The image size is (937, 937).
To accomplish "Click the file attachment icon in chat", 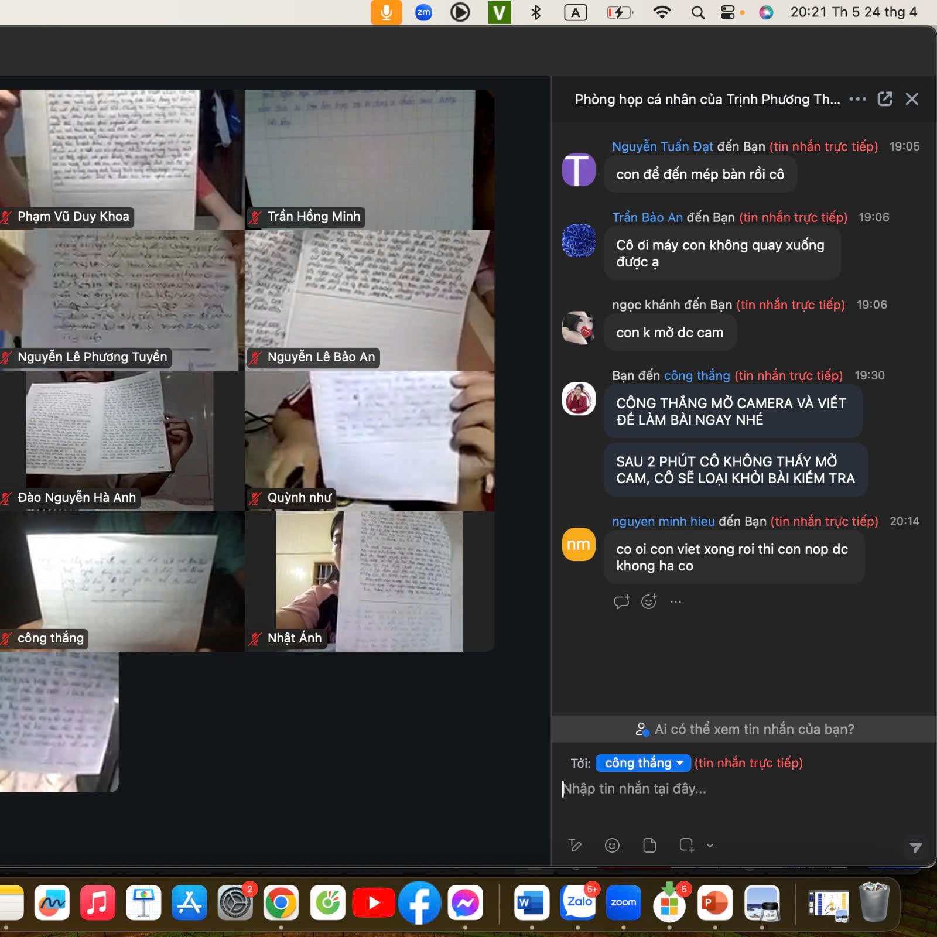I will [x=649, y=845].
